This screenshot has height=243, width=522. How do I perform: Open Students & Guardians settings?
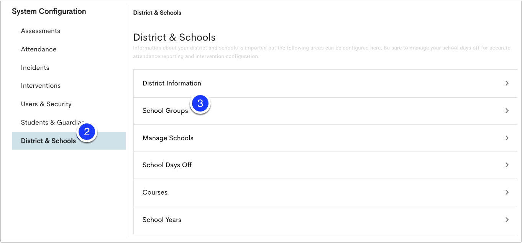(x=50, y=123)
